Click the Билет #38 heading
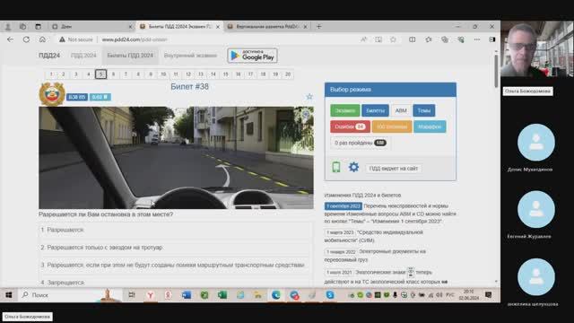574x323 pixels. coord(189,86)
